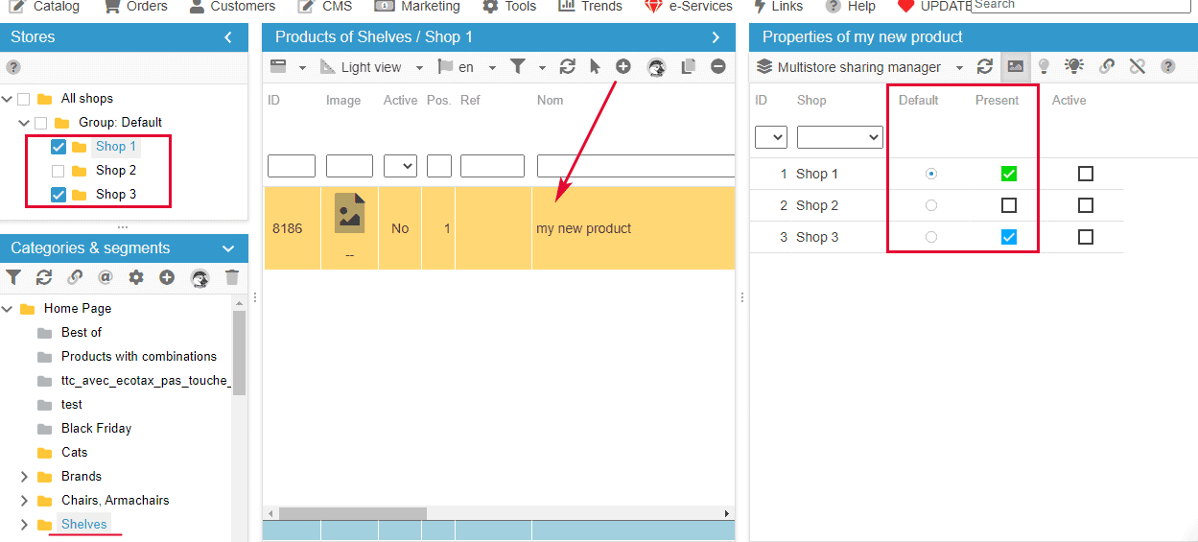Click the help icon in the Stores panel

click(x=13, y=67)
